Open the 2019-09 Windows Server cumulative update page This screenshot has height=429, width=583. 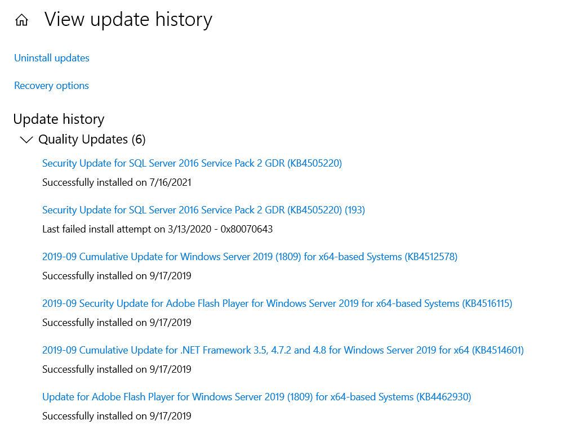[250, 256]
